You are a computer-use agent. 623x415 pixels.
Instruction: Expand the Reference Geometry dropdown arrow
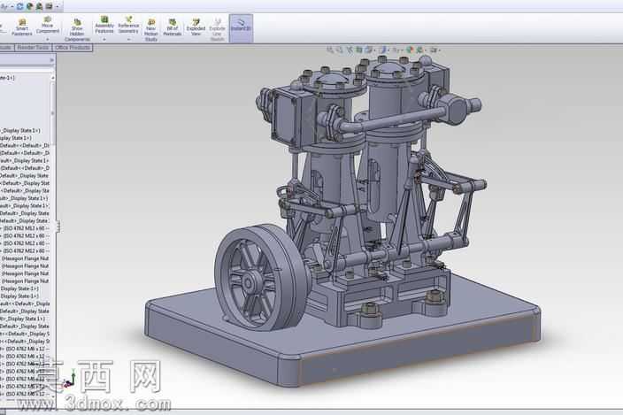coord(128,39)
